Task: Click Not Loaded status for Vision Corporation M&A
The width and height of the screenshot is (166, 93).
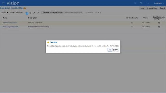Action: (146, 27)
